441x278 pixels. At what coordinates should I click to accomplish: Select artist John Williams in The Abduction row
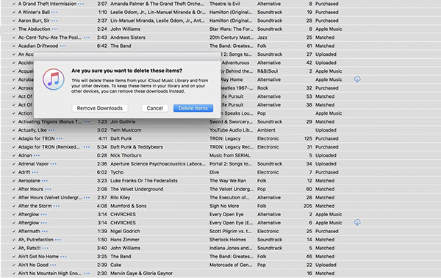click(x=125, y=29)
